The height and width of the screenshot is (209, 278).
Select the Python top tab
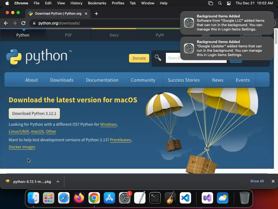click(23, 35)
